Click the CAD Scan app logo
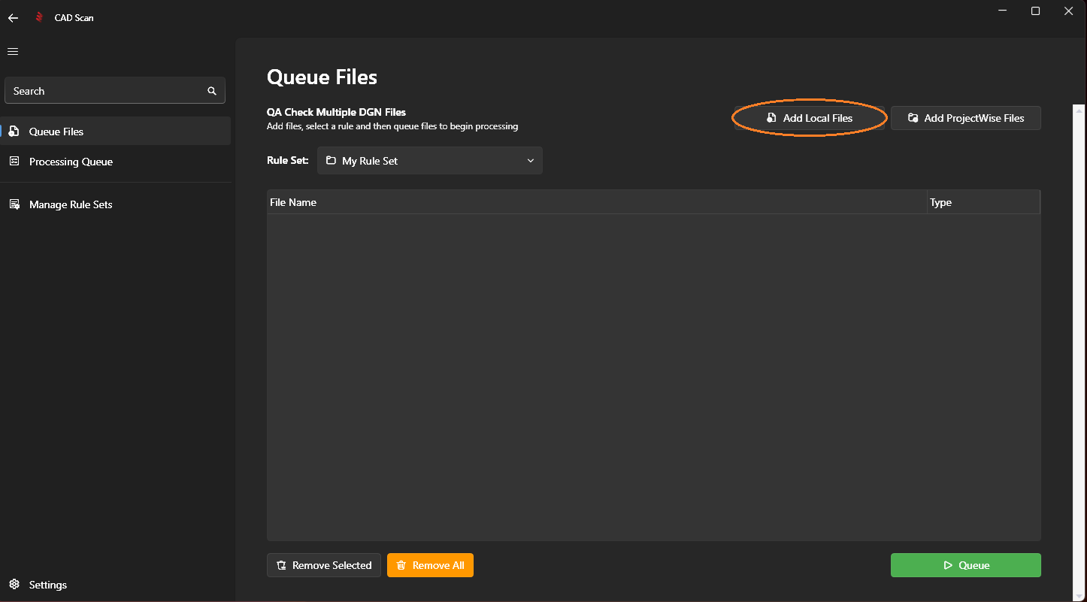1087x602 pixels. coord(40,18)
